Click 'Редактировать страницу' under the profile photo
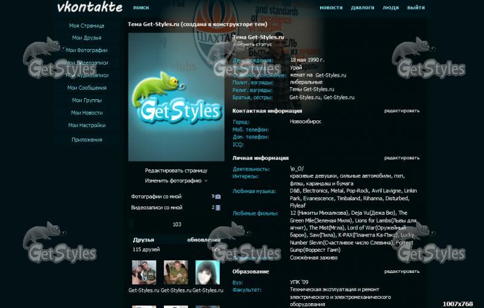Screen dimensions: 484x308 point(176,171)
